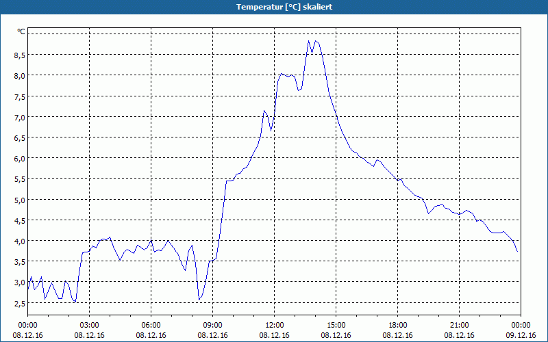The image size is (548, 342).
Task: Select the 5,0 y-axis tick label
Action: pos(20,200)
